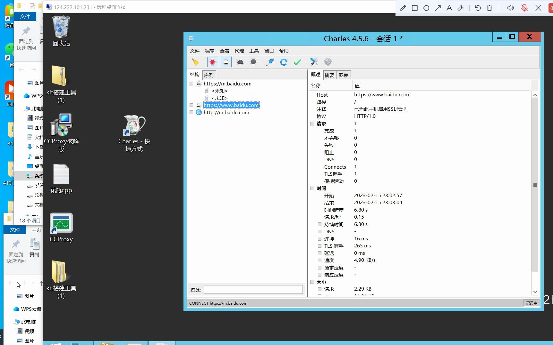Select the Recycle Bin desktop icon
The width and height of the screenshot is (553, 345).
(x=61, y=31)
